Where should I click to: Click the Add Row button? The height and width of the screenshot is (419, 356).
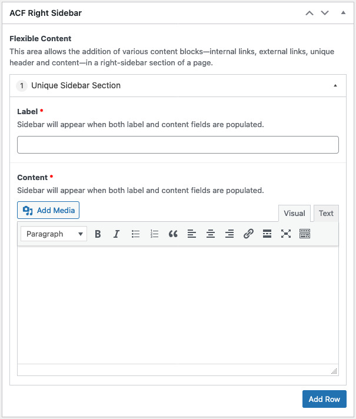[324, 399]
